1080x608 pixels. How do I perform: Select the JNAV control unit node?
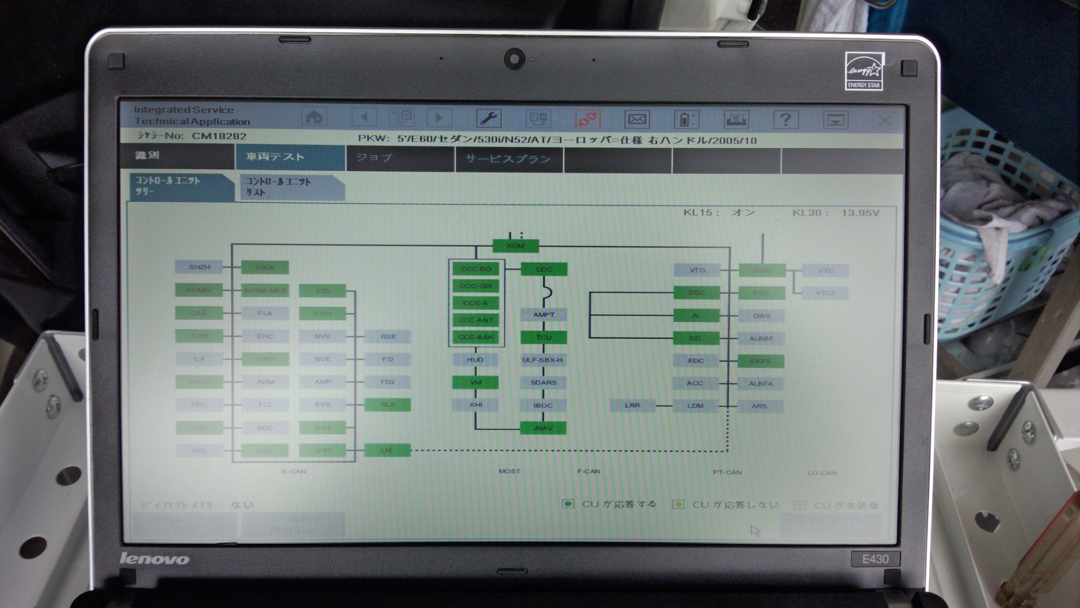(x=543, y=428)
